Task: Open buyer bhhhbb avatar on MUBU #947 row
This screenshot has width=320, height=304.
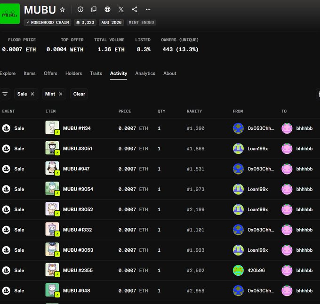Action: (x=287, y=169)
